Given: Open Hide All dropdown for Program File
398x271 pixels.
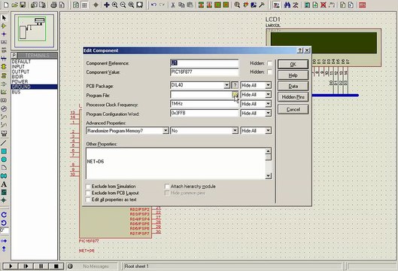Looking at the screenshot, I should pyautogui.click(x=268, y=95).
